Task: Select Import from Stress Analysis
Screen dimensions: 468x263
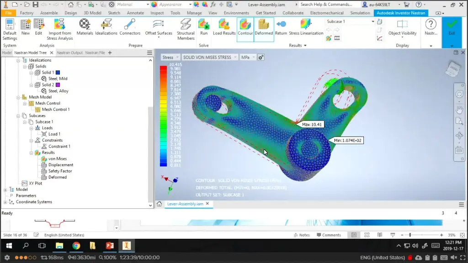Action: point(60,29)
